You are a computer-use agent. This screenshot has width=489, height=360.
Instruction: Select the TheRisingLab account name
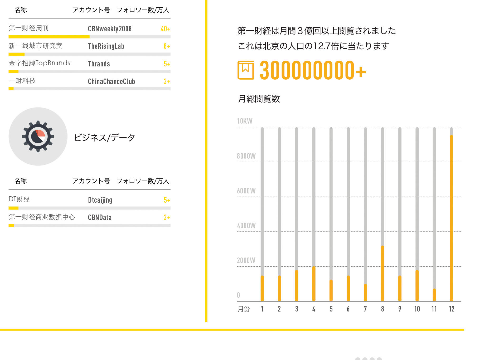(x=106, y=46)
